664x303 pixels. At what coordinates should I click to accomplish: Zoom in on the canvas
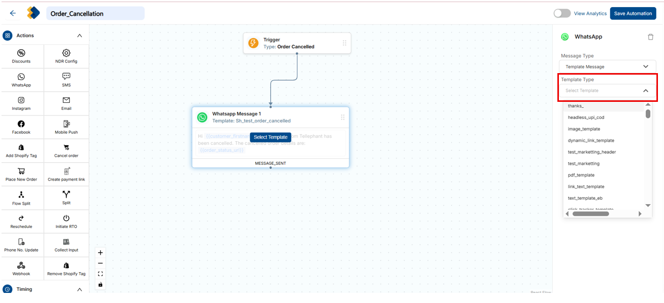pyautogui.click(x=100, y=253)
